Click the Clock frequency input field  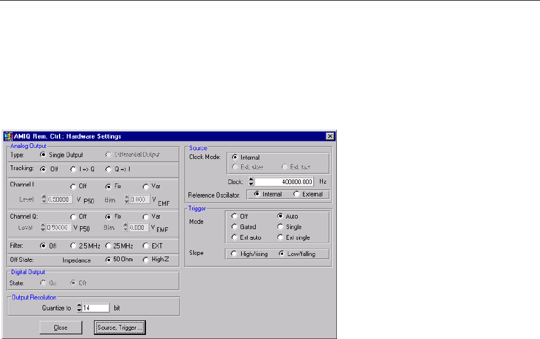pos(284,182)
